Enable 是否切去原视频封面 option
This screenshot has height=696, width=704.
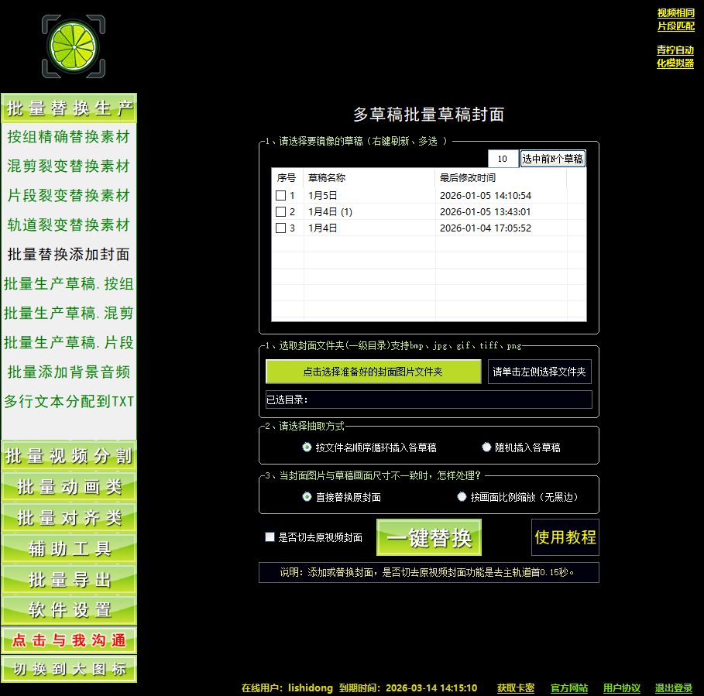(270, 537)
